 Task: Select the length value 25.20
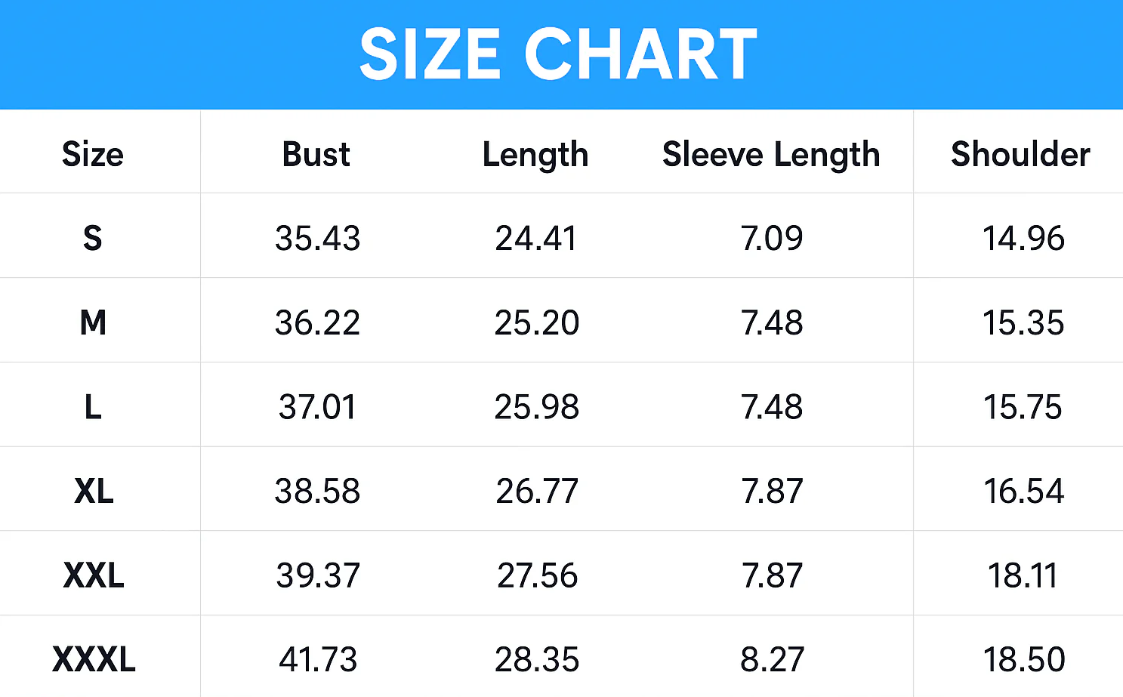537,323
